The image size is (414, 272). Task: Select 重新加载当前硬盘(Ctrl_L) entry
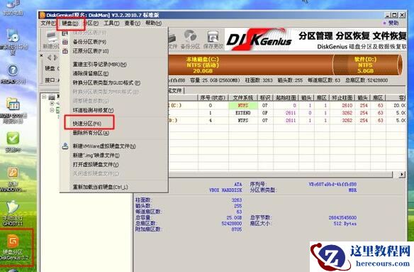(x=100, y=187)
